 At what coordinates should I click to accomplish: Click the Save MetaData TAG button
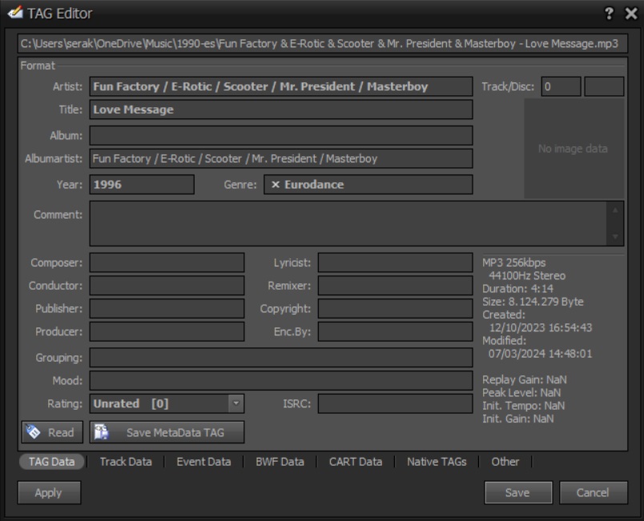coord(167,432)
